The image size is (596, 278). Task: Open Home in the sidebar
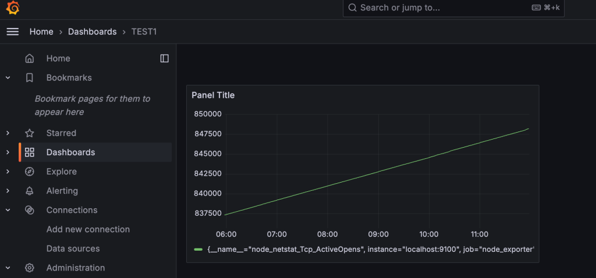coord(58,59)
